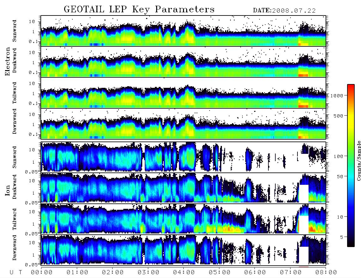Click the Counts/Sample colorbar label

pyautogui.click(x=358, y=160)
